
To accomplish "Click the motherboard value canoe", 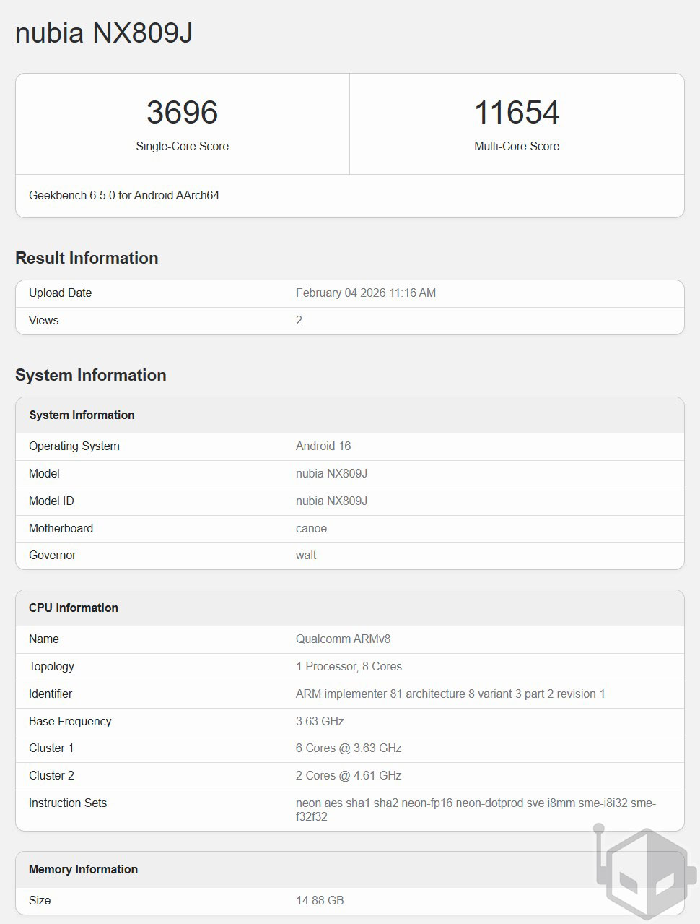I will coord(311,528).
